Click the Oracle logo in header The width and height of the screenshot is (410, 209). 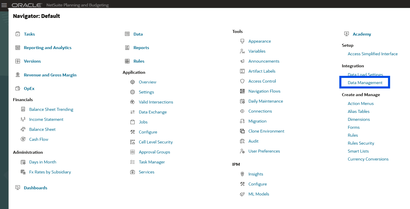[x=27, y=5]
